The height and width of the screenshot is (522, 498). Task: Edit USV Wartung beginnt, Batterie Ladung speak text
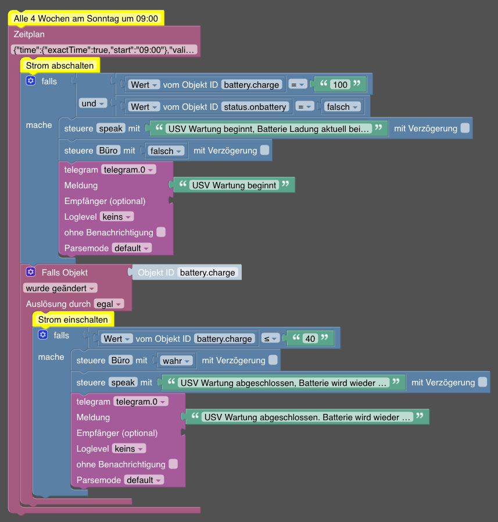click(x=268, y=128)
